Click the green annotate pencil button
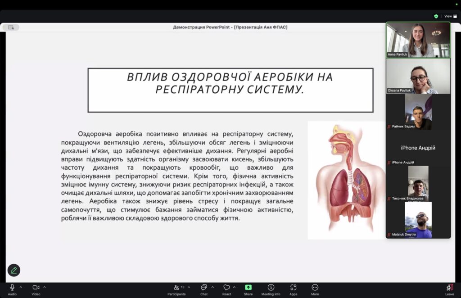This screenshot has height=298, width=461. [14, 271]
